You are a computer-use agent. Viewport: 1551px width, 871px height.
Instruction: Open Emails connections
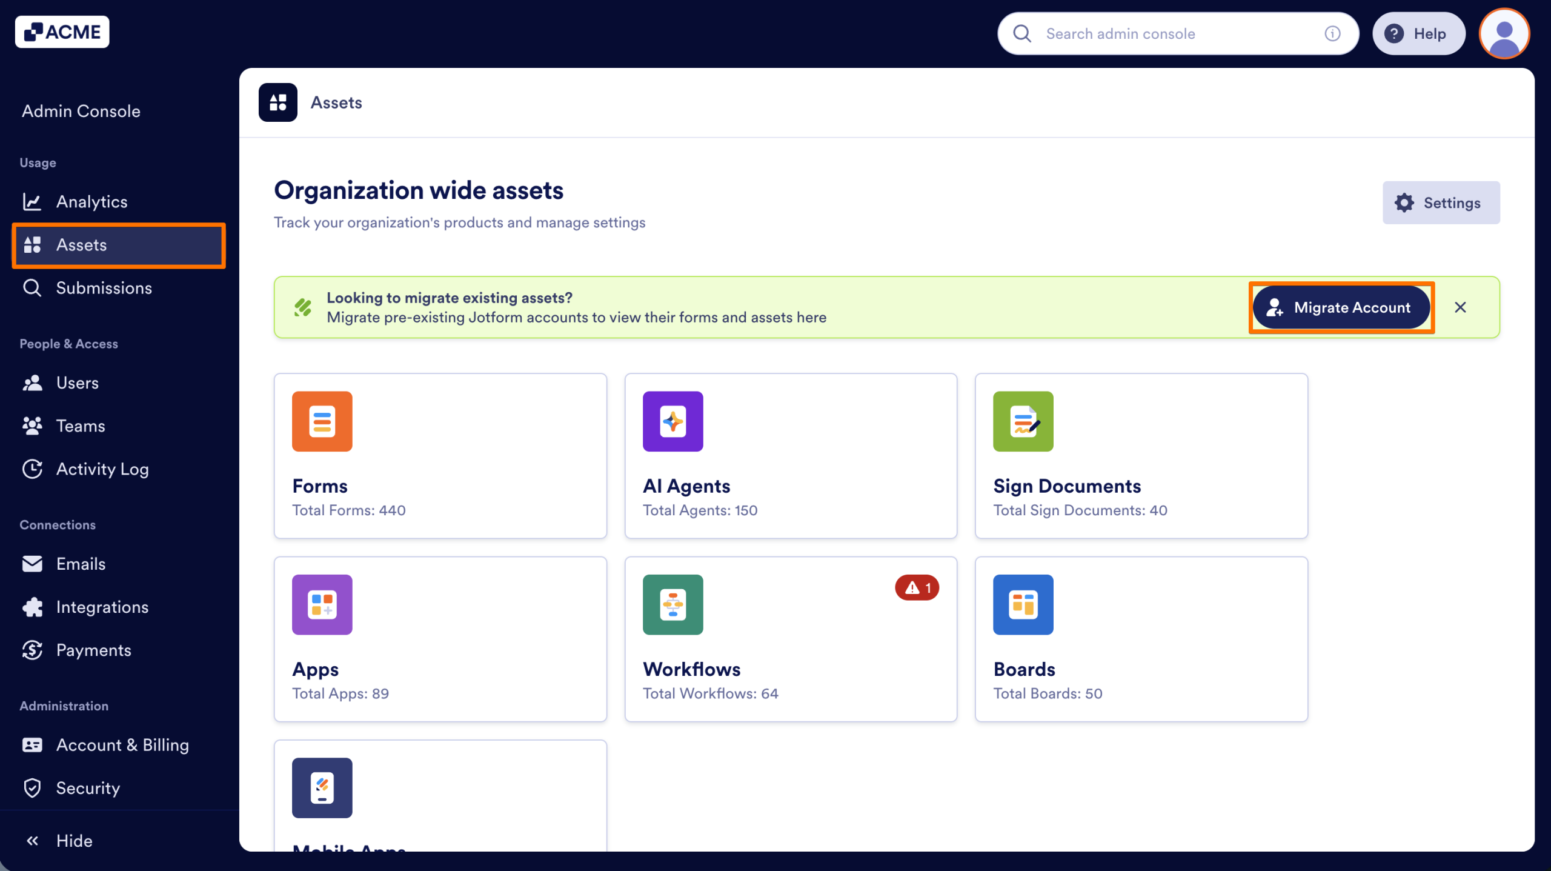click(x=119, y=564)
